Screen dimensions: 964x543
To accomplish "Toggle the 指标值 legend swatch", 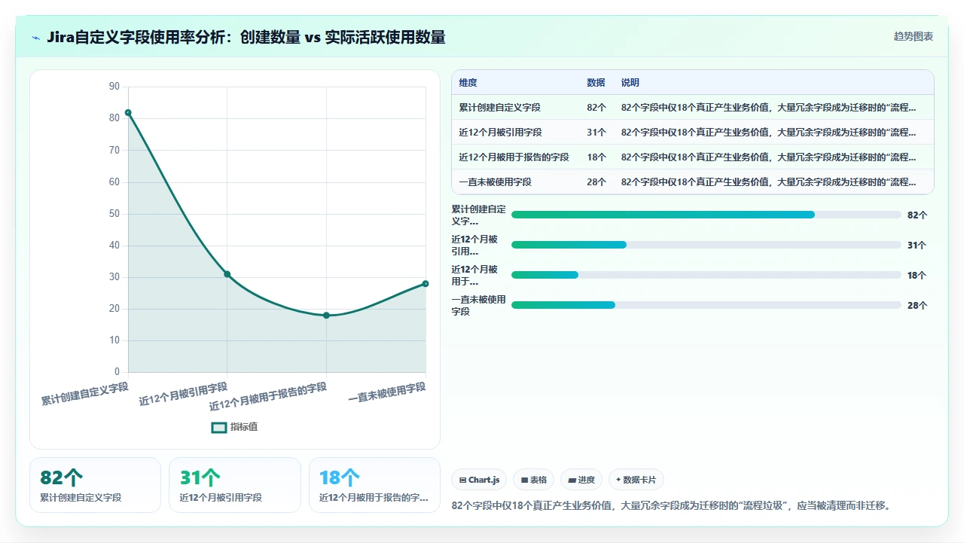I will coord(219,427).
